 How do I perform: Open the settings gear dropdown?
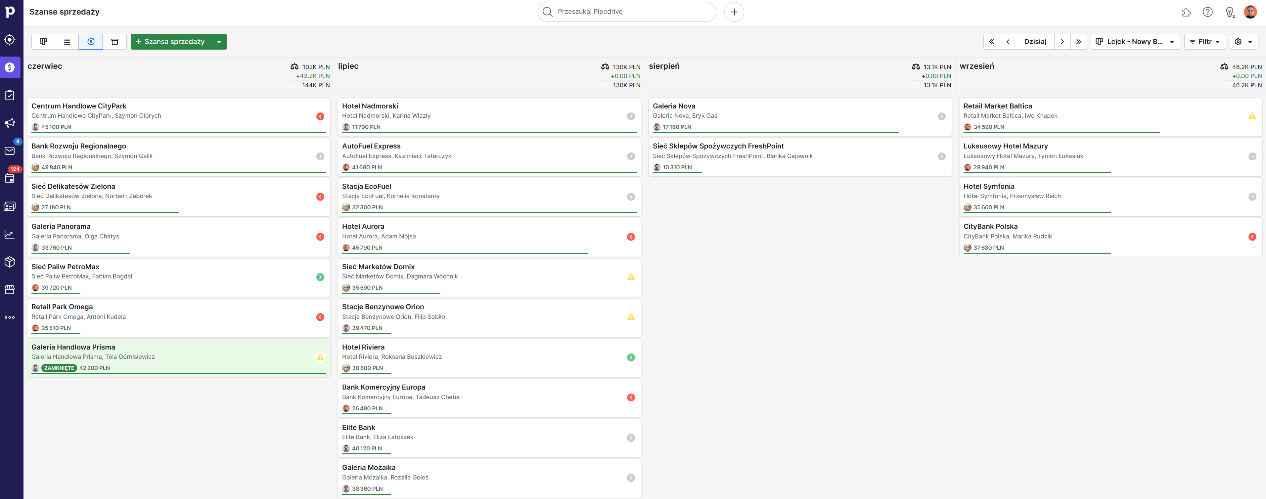[x=1244, y=42]
